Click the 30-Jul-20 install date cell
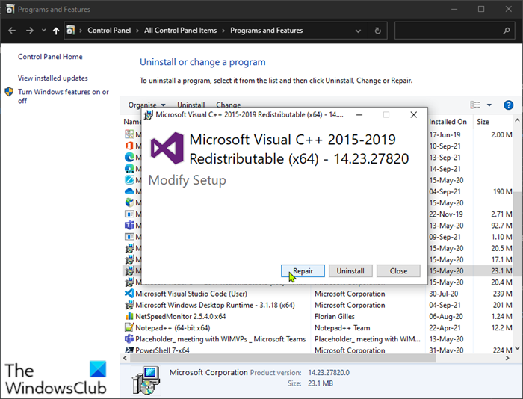The height and width of the screenshot is (399, 523). point(443,294)
